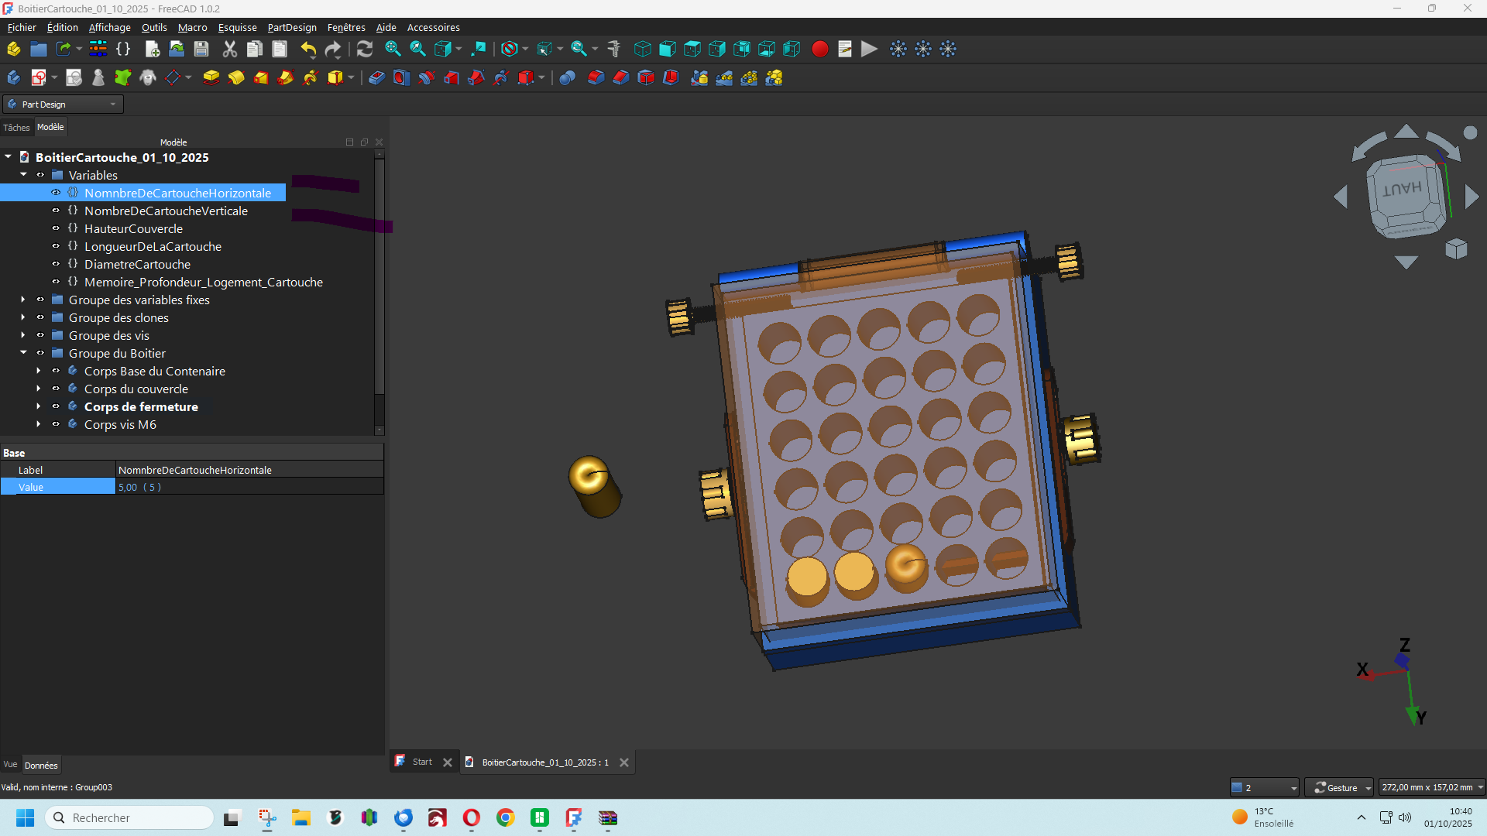Click the Execute macro play icon
This screenshot has height=836, width=1487.
click(869, 50)
